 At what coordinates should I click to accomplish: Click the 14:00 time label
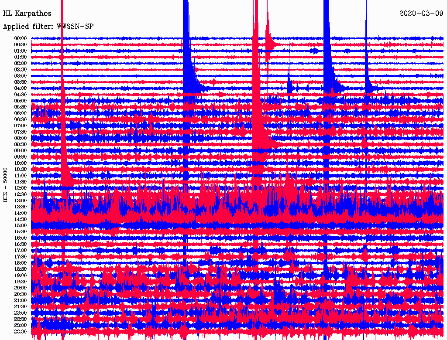point(21,213)
